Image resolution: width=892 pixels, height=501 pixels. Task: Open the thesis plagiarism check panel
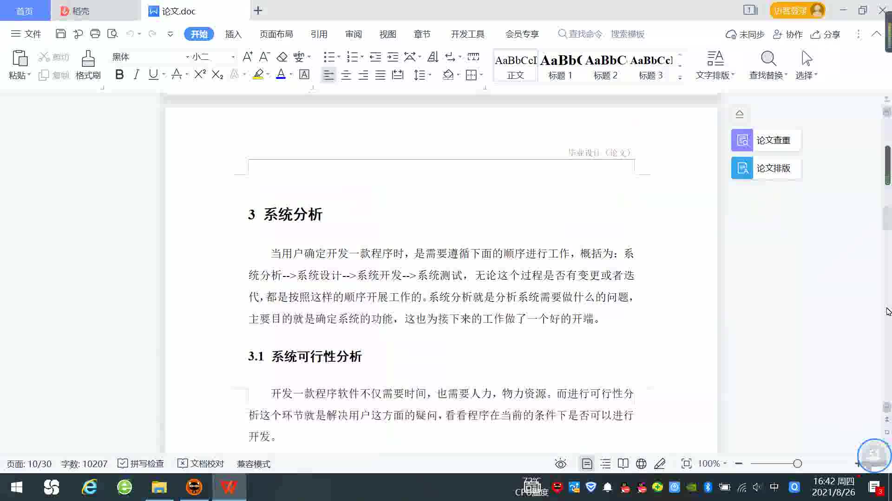point(766,140)
